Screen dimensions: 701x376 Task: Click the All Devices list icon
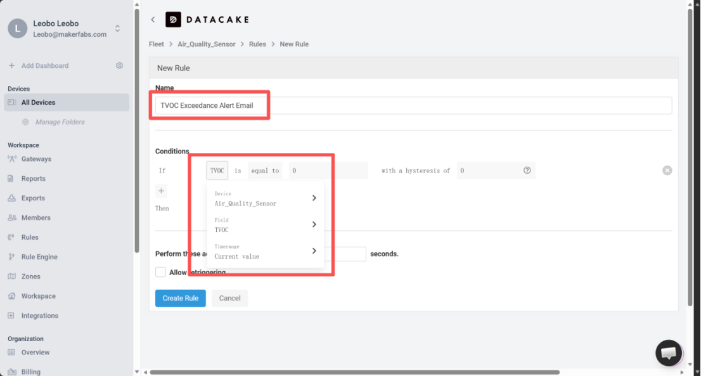[11, 102]
